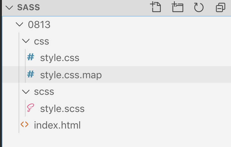This screenshot has height=147, width=231.
Task: Click the hash icon beside style.css.map
Action: click(31, 74)
